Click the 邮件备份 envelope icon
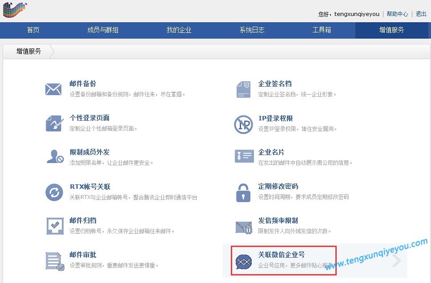Image resolution: width=431 pixels, height=283 pixels. (x=53, y=89)
